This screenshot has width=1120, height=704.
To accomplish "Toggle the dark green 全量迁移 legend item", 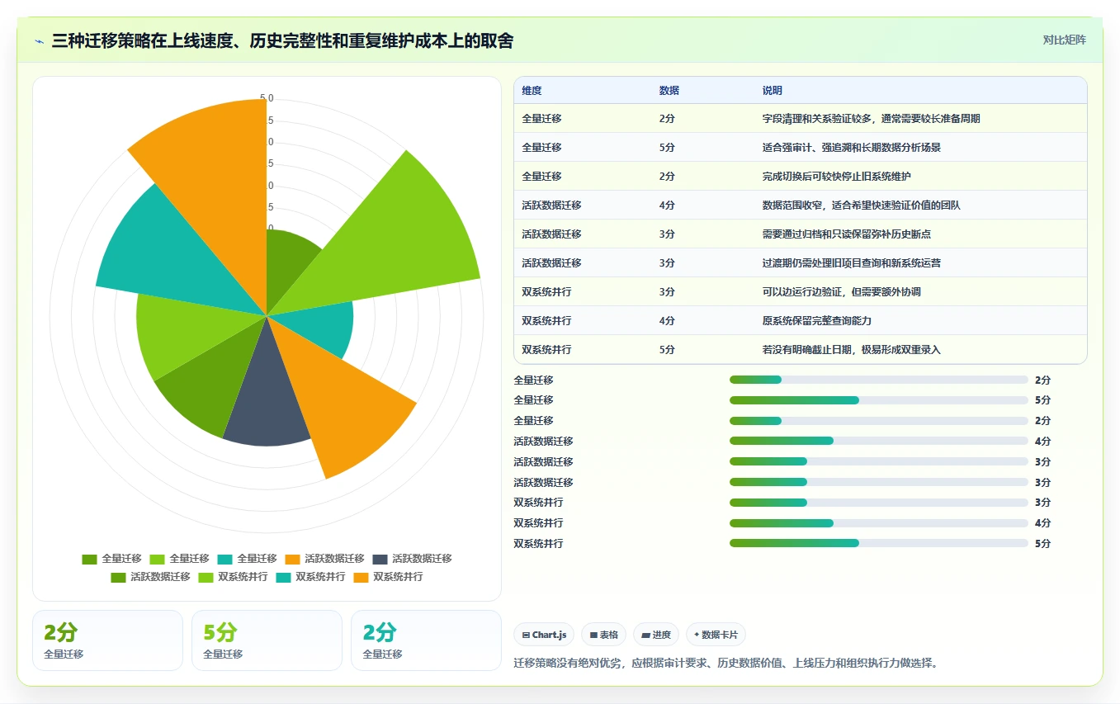I will pos(111,559).
